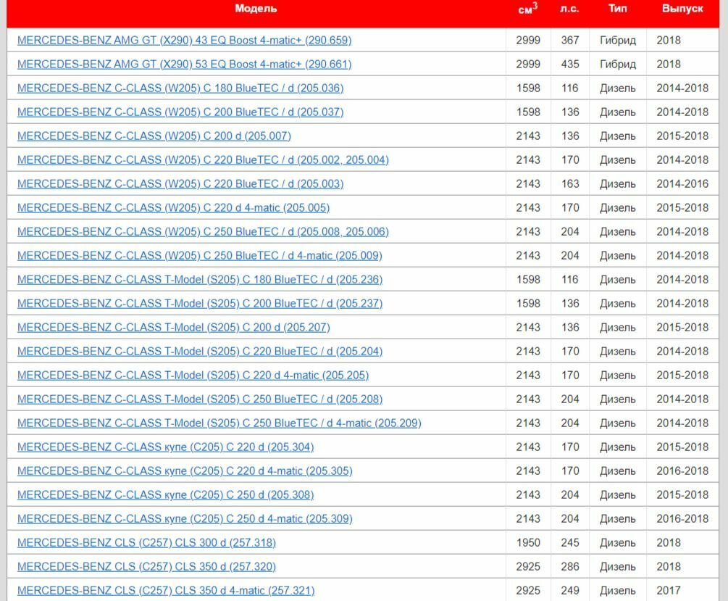
Task: Select 249 horsepower in CLS 350 d 4-matic row
Action: [569, 591]
